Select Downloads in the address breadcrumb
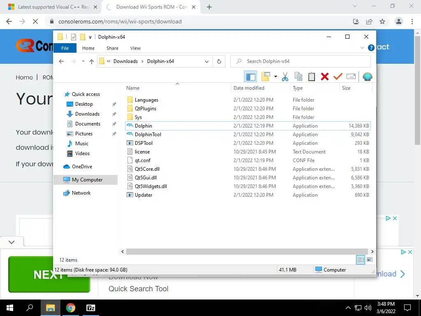 (x=125, y=61)
